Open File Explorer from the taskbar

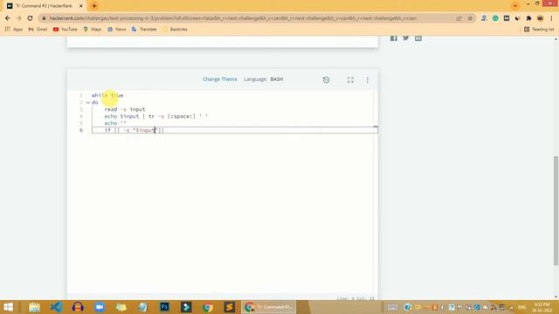click(x=35, y=307)
